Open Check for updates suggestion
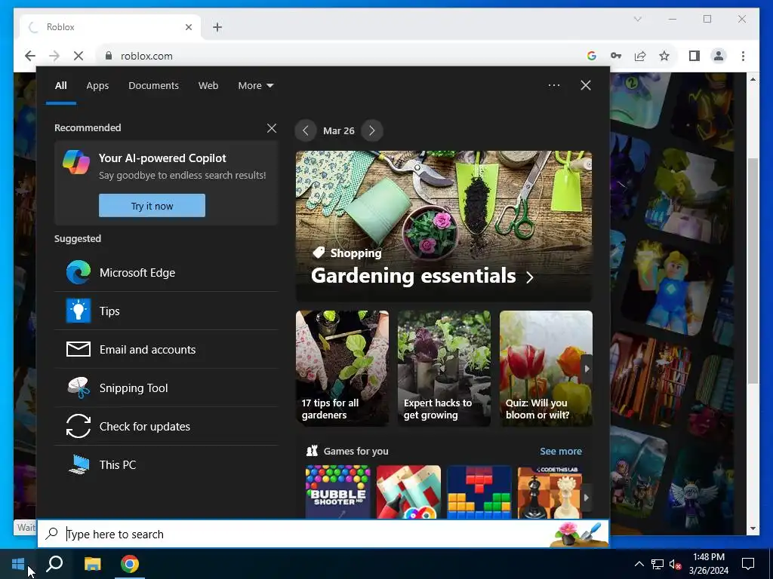This screenshot has width=773, height=579. (166, 427)
